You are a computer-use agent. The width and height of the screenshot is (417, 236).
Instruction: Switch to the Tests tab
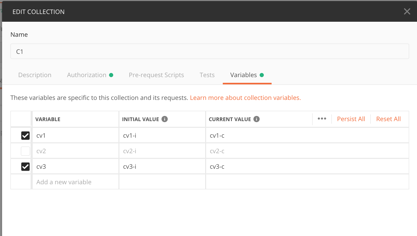[207, 75]
